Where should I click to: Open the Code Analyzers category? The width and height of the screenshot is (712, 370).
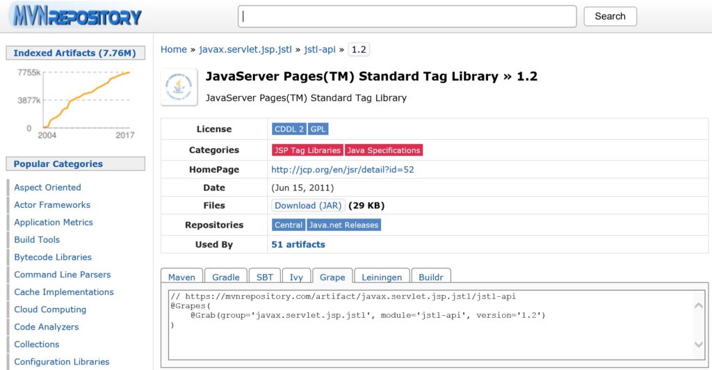tap(47, 327)
